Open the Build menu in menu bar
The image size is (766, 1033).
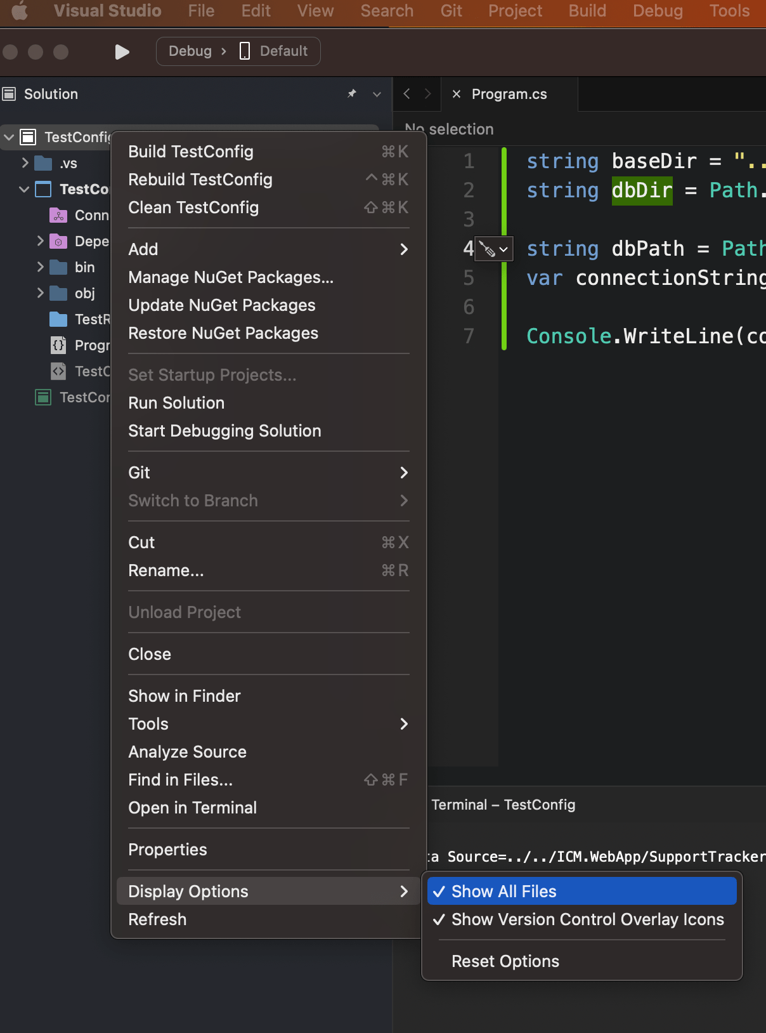point(587,11)
